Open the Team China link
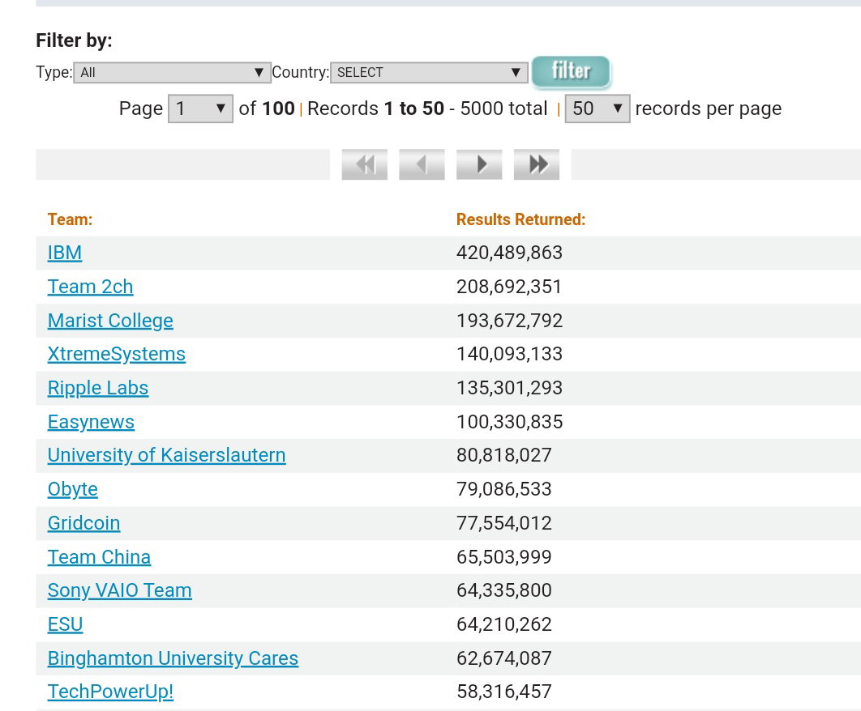 tap(99, 557)
